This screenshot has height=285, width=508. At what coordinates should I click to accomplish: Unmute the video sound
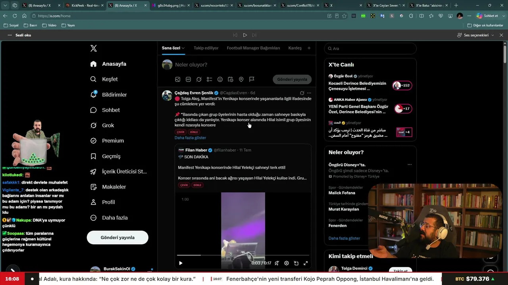pos(277,263)
